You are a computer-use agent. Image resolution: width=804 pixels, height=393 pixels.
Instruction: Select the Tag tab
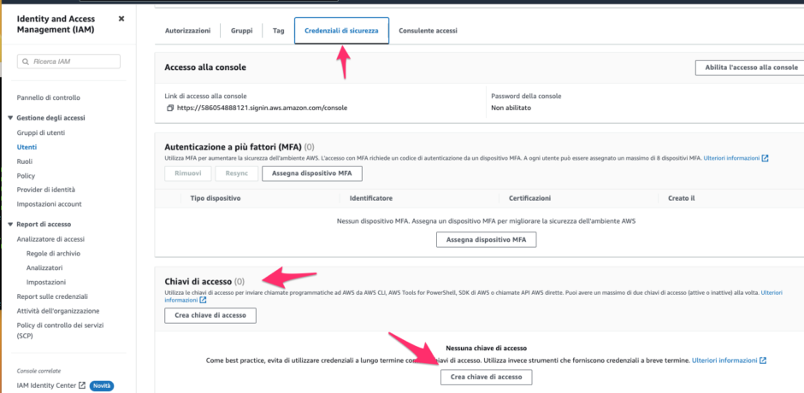[x=279, y=31]
